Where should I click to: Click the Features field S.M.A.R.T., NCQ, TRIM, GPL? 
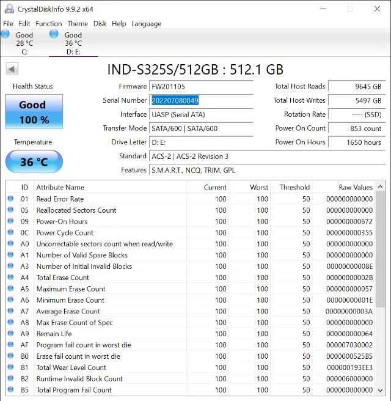click(x=267, y=171)
